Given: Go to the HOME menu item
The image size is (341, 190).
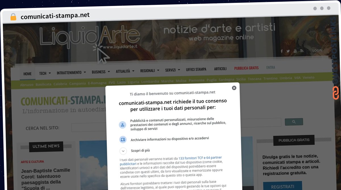Looking at the screenshot, I should pos(28,74).
